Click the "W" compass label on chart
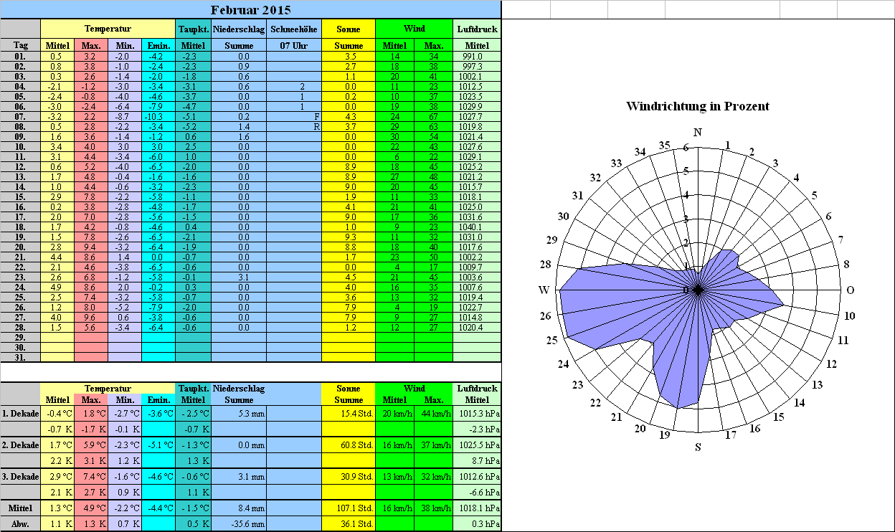Screen dimensions: 895x532 [544, 290]
